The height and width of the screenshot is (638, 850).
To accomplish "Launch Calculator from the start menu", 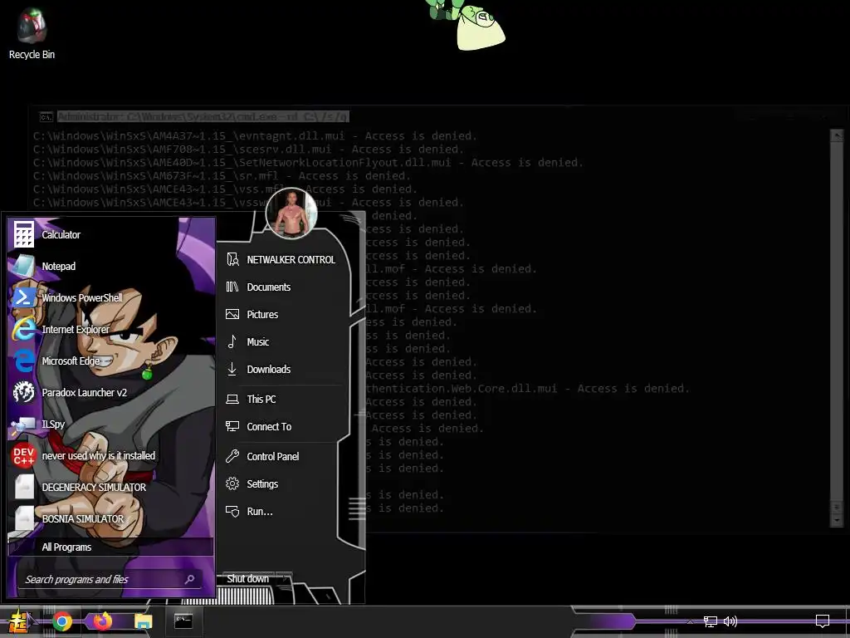I will (x=111, y=234).
